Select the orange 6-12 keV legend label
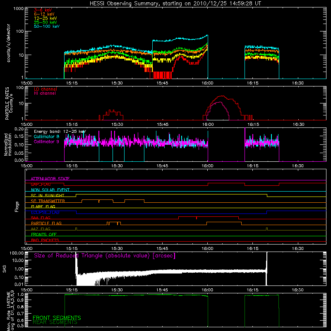This screenshot has height=331, width=331. 44,14
